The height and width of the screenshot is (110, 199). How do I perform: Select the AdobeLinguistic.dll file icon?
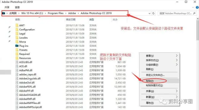pos(17,78)
